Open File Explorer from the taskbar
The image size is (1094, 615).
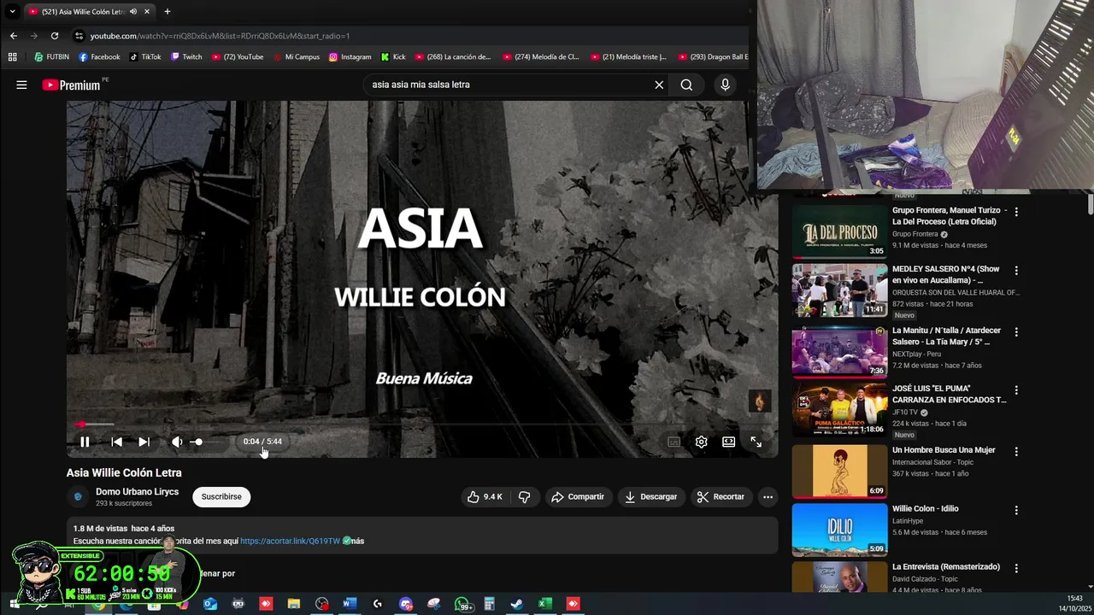(x=293, y=604)
